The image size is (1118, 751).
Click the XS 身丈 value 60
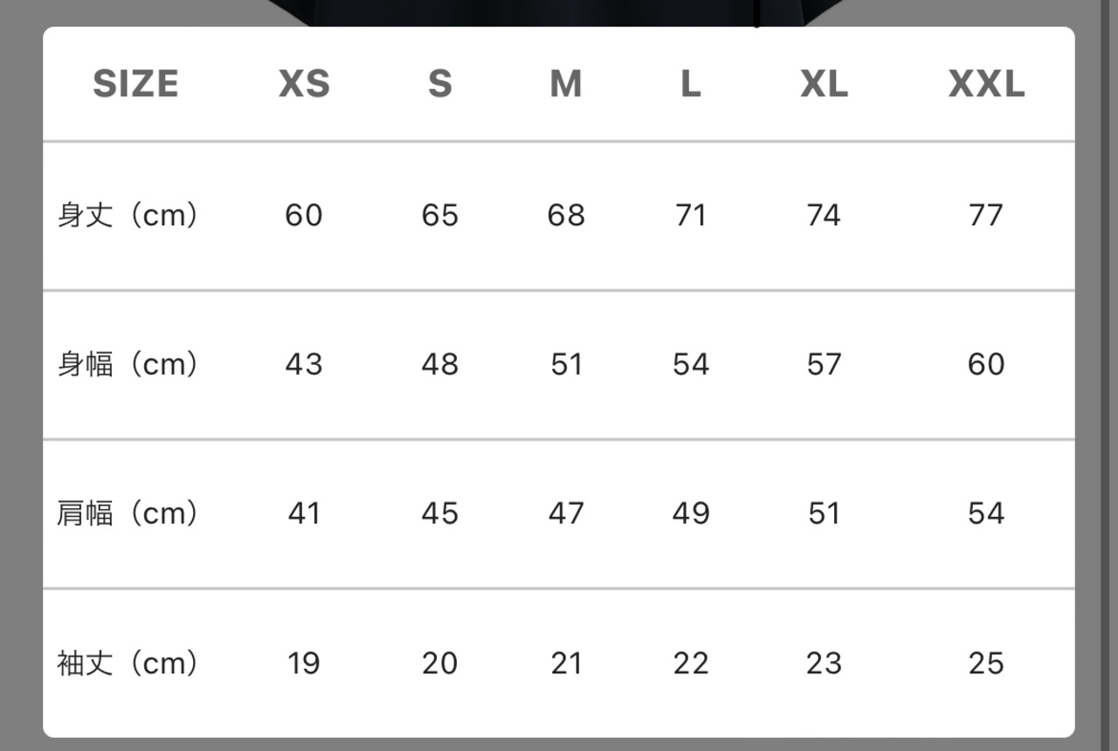(x=304, y=215)
